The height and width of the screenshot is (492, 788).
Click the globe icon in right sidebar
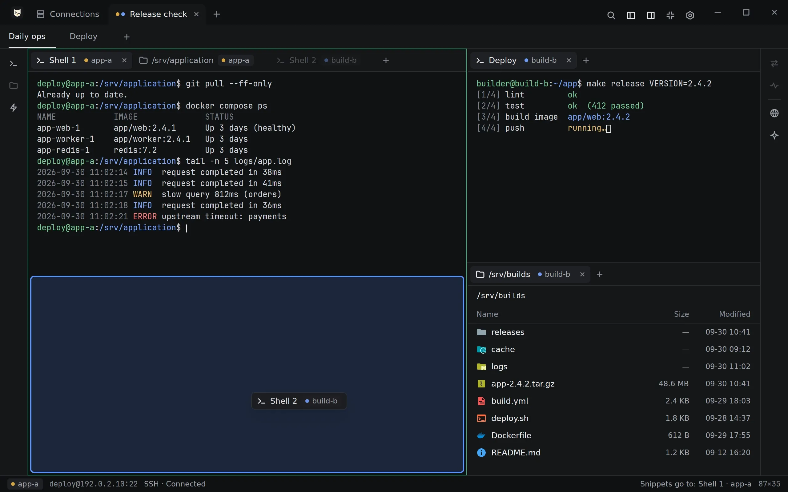[774, 113]
